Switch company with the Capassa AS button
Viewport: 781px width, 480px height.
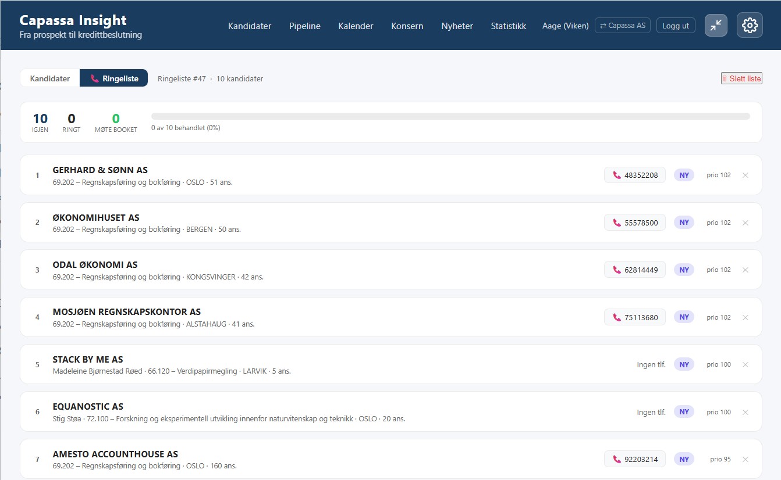click(622, 26)
